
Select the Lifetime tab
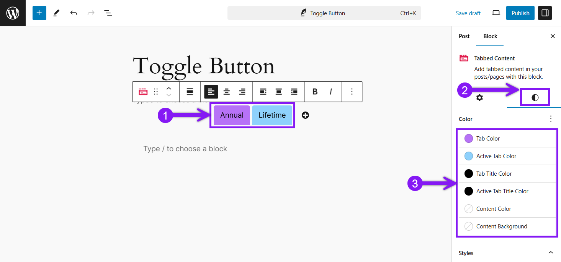coord(272,115)
